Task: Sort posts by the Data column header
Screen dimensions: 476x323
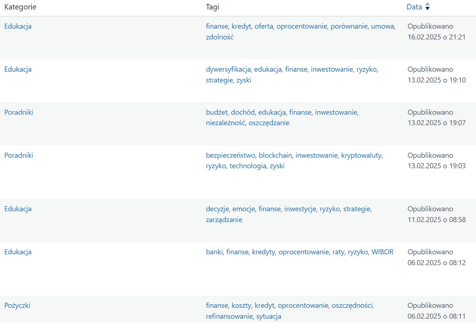Action: point(414,7)
